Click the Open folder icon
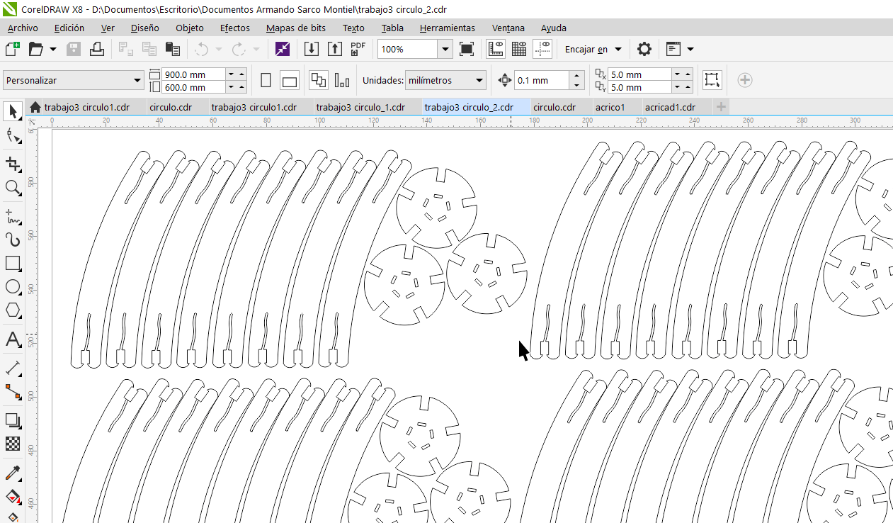Screen dimensions: 893x523 coord(36,49)
